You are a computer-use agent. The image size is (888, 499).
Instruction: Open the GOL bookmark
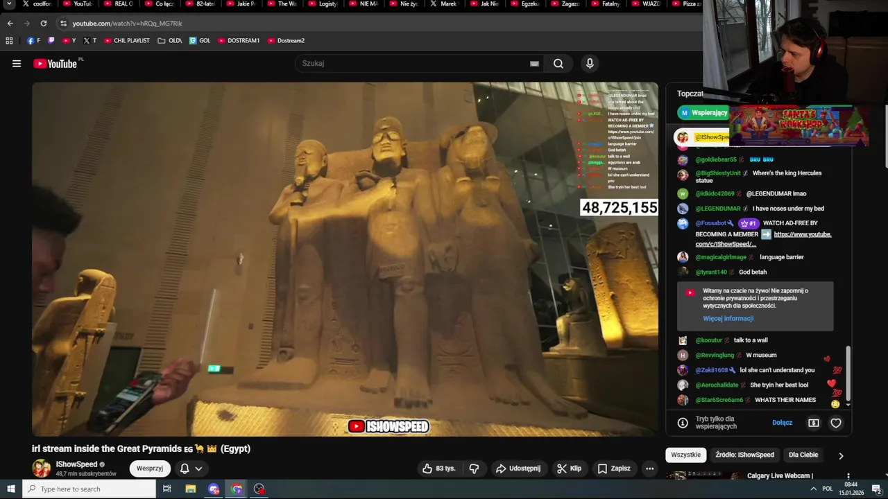click(200, 41)
